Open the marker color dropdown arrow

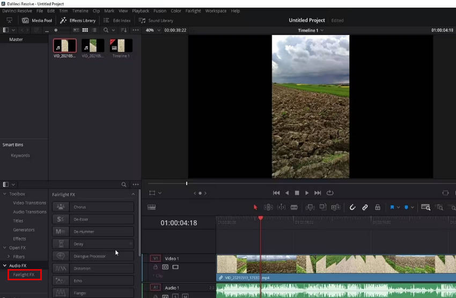click(413, 207)
